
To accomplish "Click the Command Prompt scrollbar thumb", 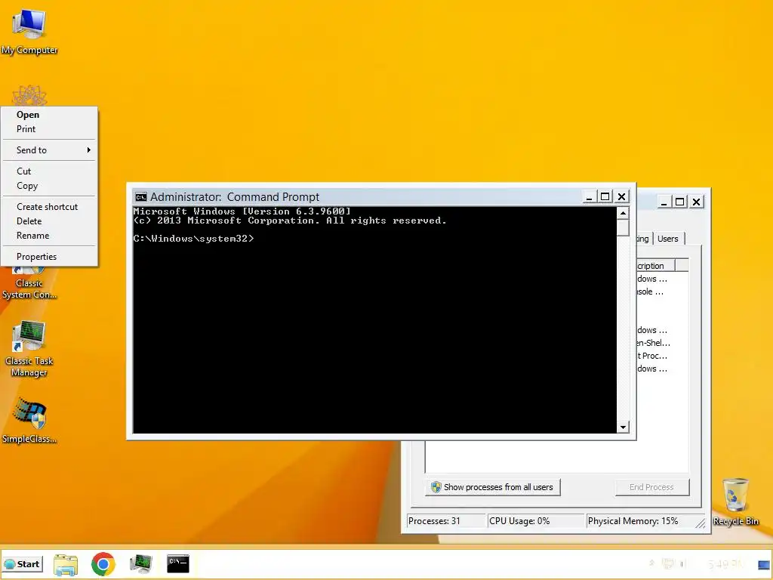I will point(623,228).
